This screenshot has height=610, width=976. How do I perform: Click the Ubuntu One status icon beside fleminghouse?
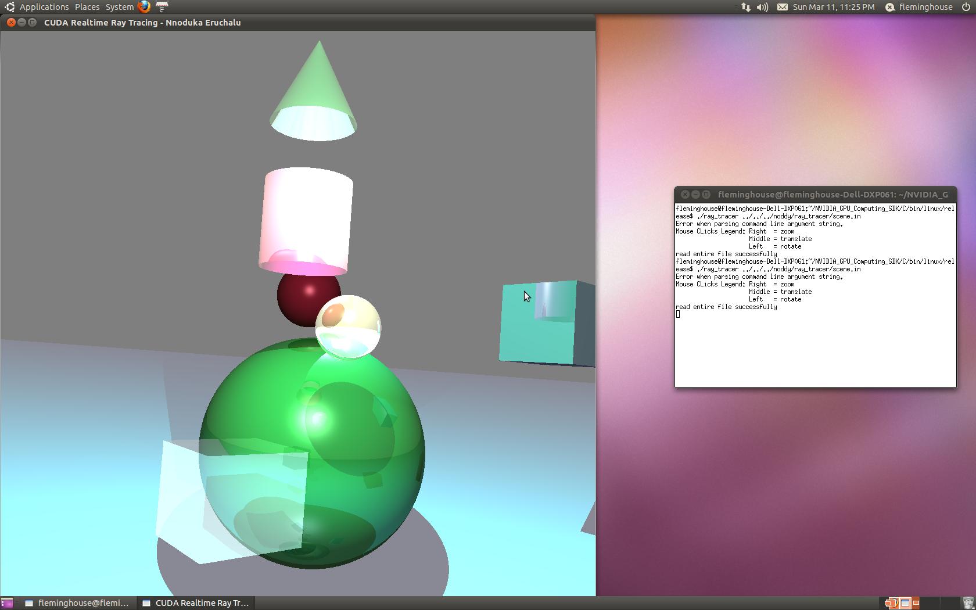pyautogui.click(x=889, y=7)
